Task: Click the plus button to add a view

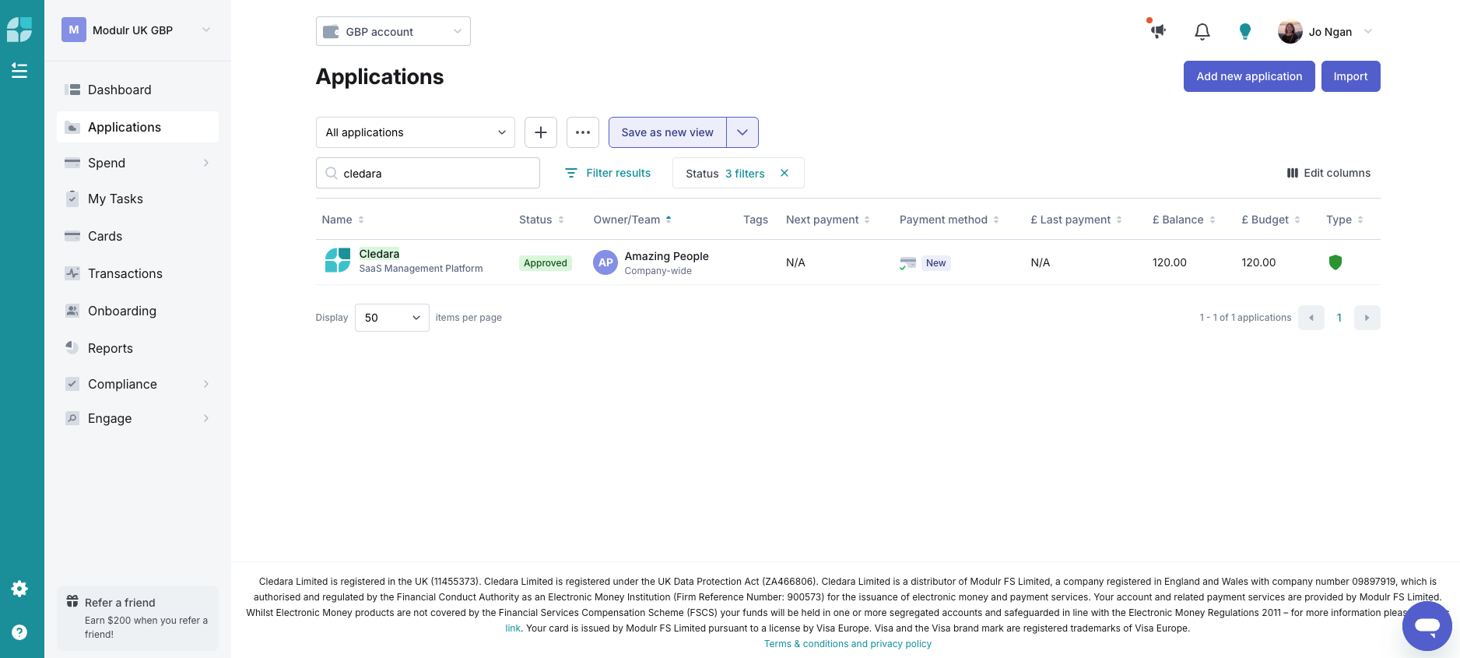Action: [541, 132]
